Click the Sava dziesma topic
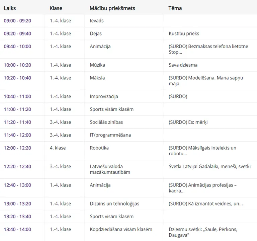Screen dimensions: 257x241 [183, 65]
